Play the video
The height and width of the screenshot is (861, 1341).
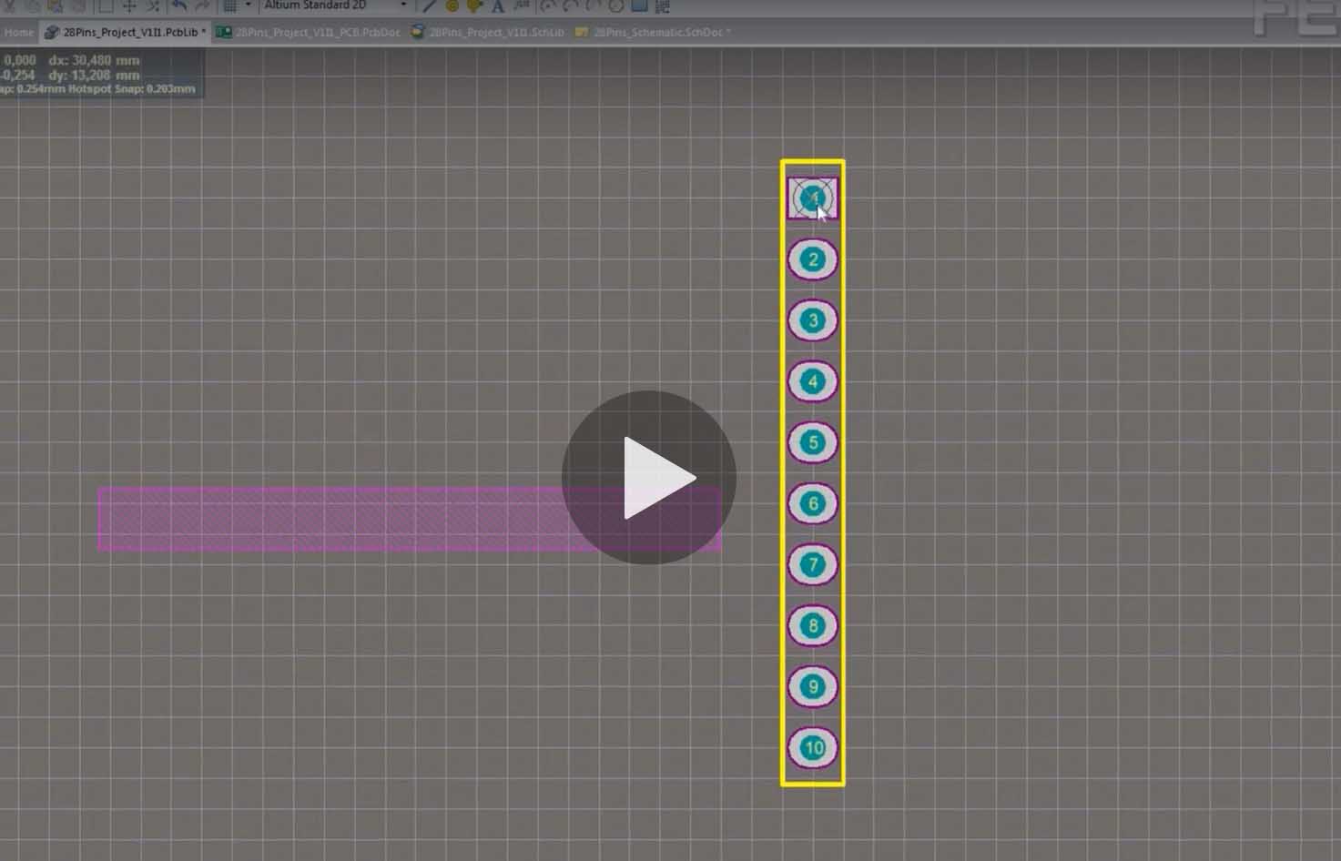click(648, 478)
